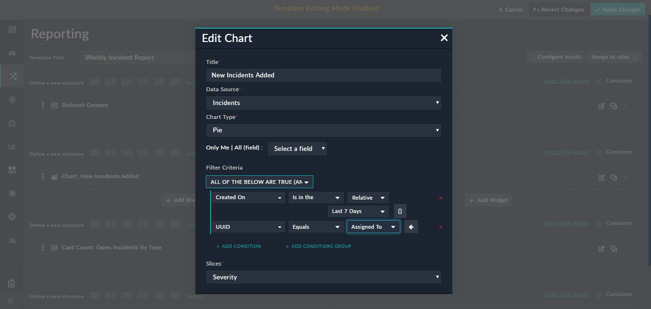Screen dimensions: 651x309
Task: Select the three-column layout structure icon
Action: (x=127, y=81)
